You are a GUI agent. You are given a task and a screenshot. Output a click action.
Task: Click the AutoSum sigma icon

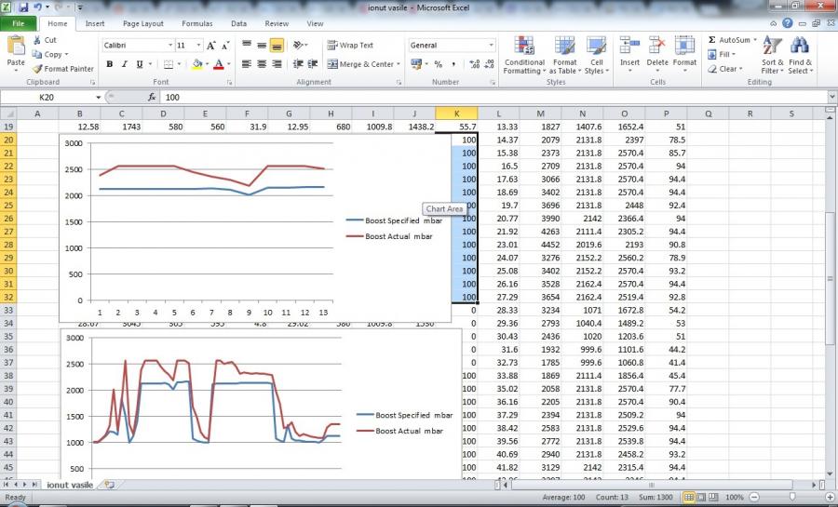(x=712, y=41)
